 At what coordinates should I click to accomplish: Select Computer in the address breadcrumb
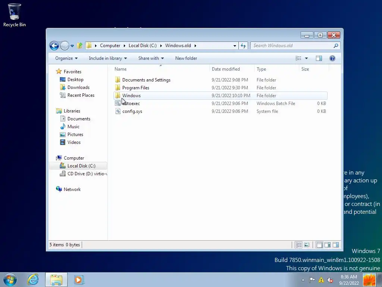pos(110,46)
